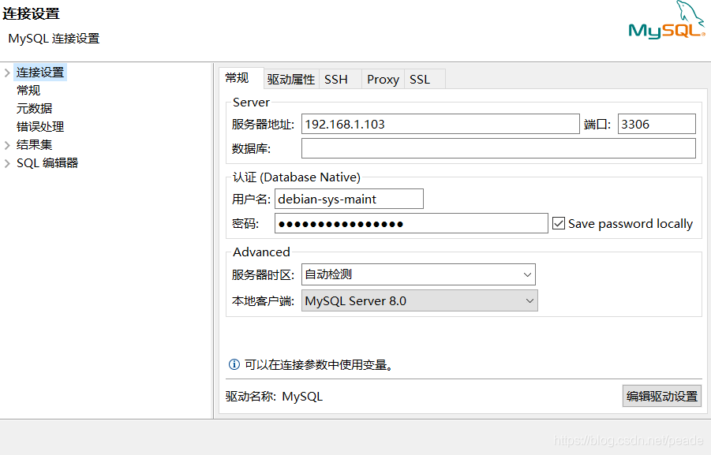The width and height of the screenshot is (711, 455).
Task: Switch to the 驱动属性 tab
Action: point(290,80)
